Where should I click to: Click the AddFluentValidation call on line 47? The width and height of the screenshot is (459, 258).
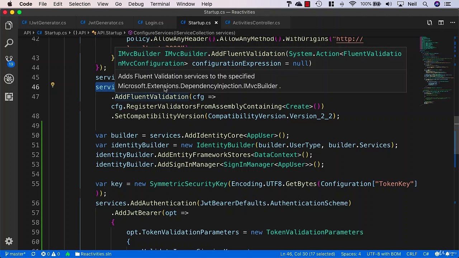[151, 97]
